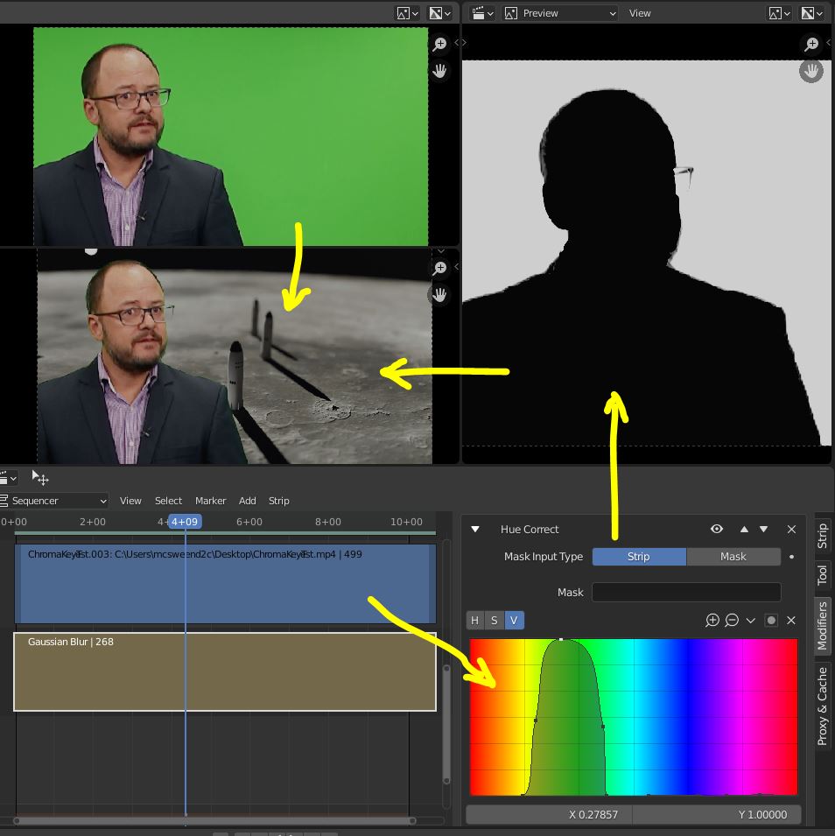The image size is (835, 836).
Task: Click pan hand icon in silhouette mask preview
Action: pos(811,71)
